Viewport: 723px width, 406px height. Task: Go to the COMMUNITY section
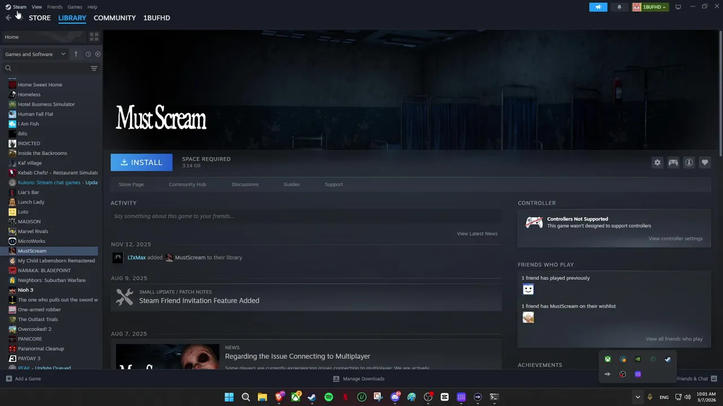tap(115, 18)
